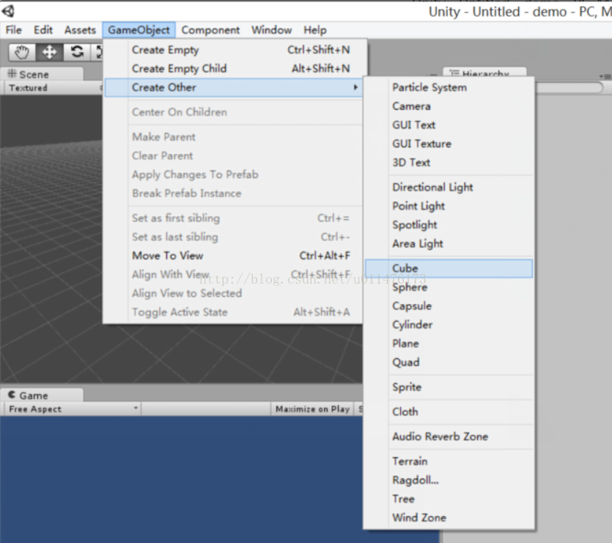Create a Plane primitive

(449, 344)
